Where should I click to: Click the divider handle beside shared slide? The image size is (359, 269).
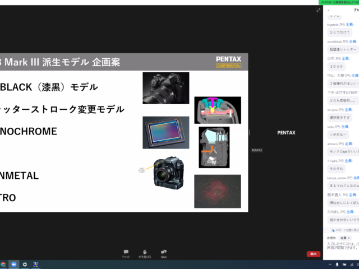click(x=250, y=133)
